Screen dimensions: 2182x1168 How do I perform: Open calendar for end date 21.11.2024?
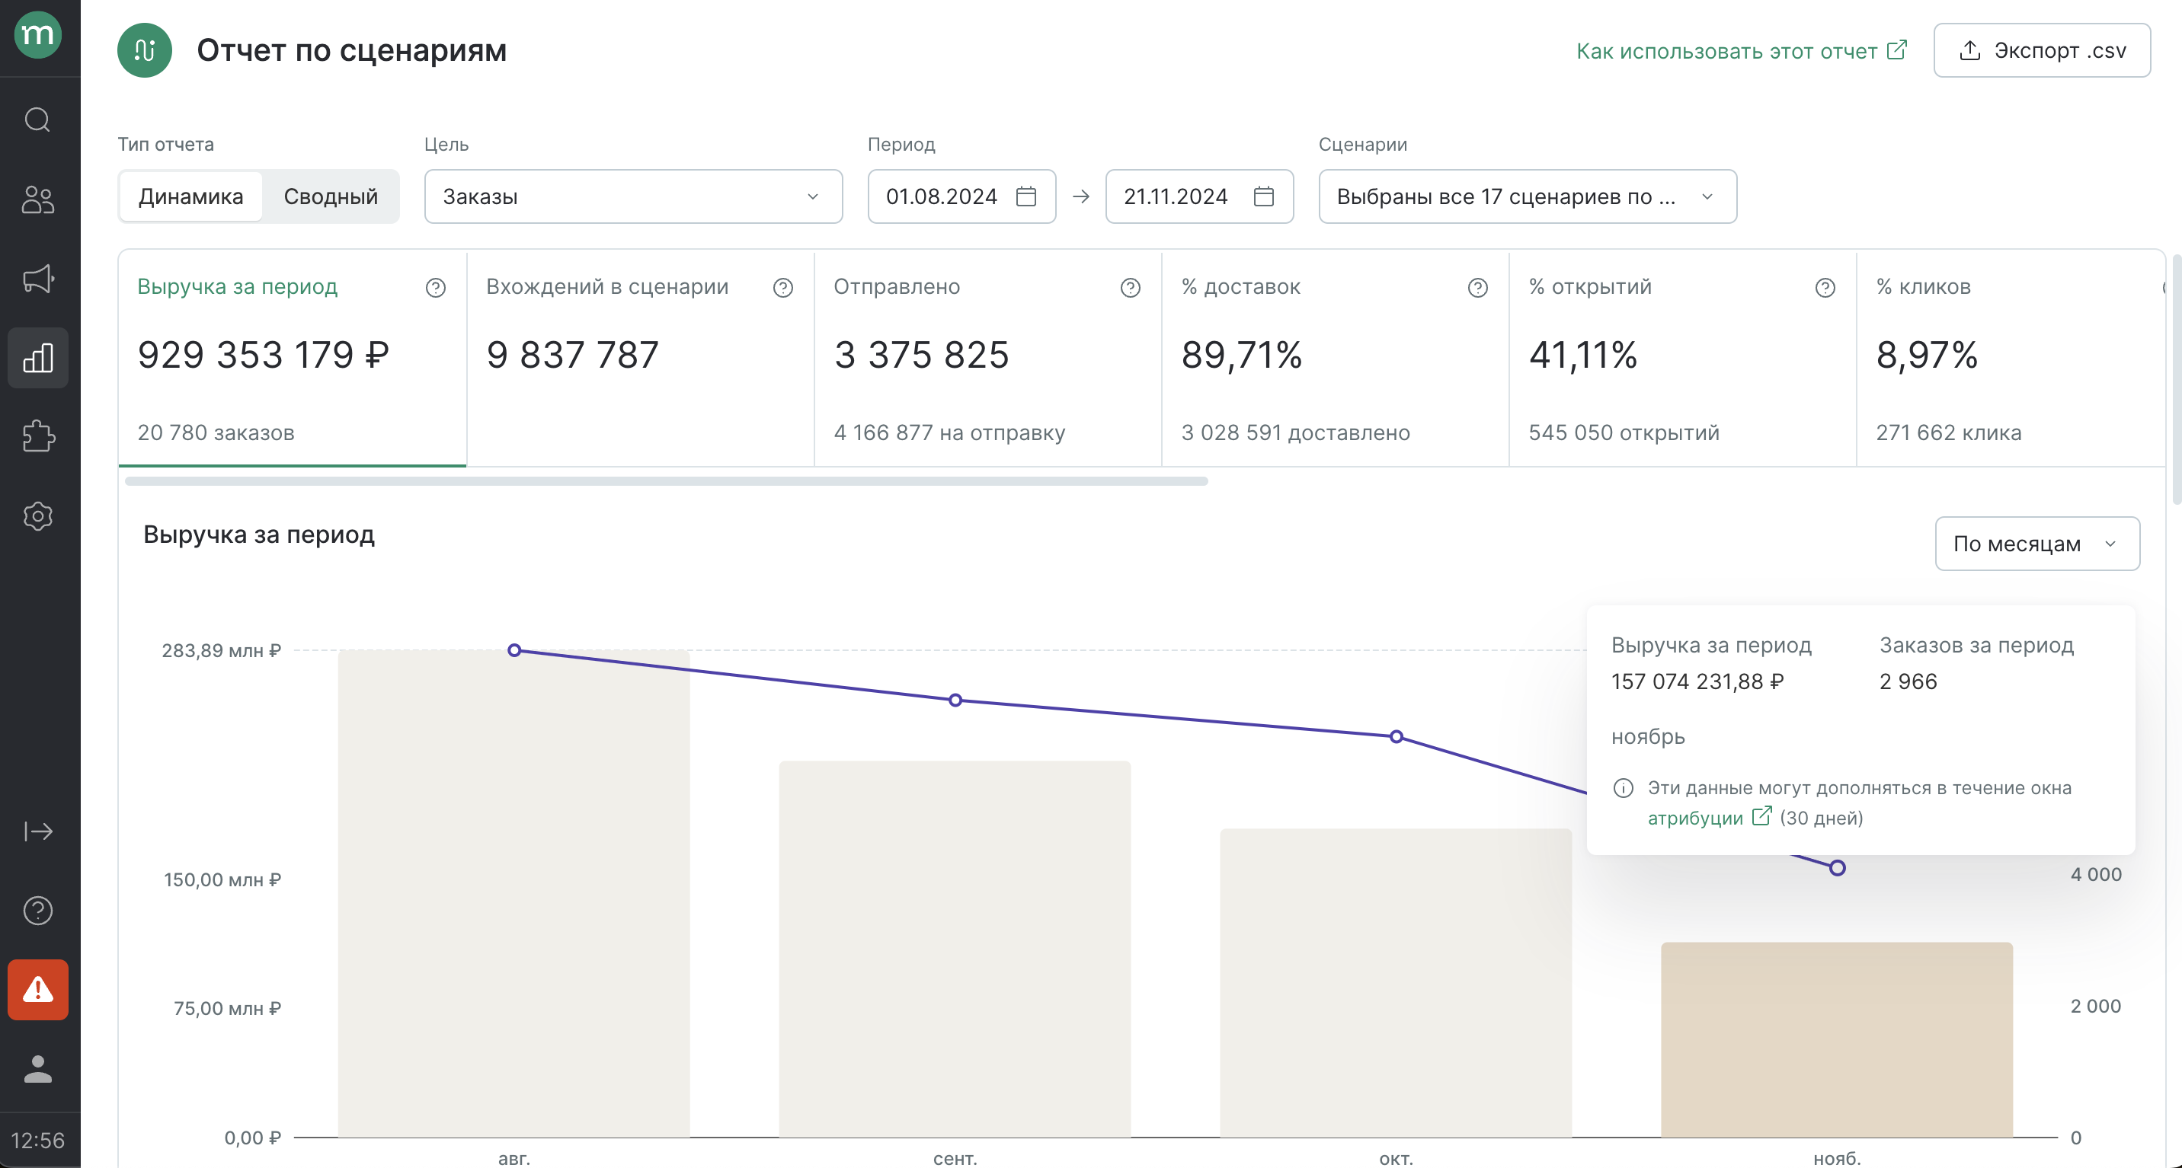1264,196
